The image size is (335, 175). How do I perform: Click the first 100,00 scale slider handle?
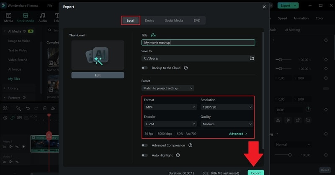pos(280,60)
